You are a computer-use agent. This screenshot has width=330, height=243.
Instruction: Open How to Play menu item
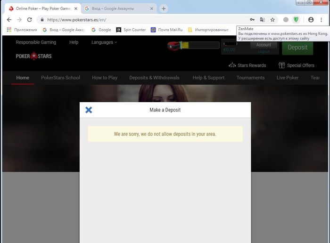(105, 78)
